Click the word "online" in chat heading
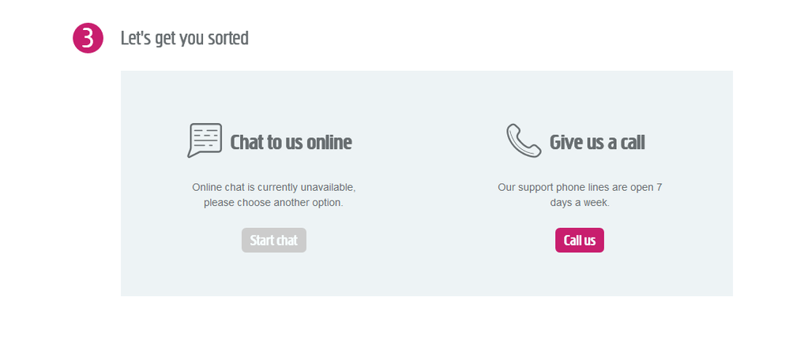Image resolution: width=789 pixels, height=348 pixels. pyautogui.click(x=329, y=143)
